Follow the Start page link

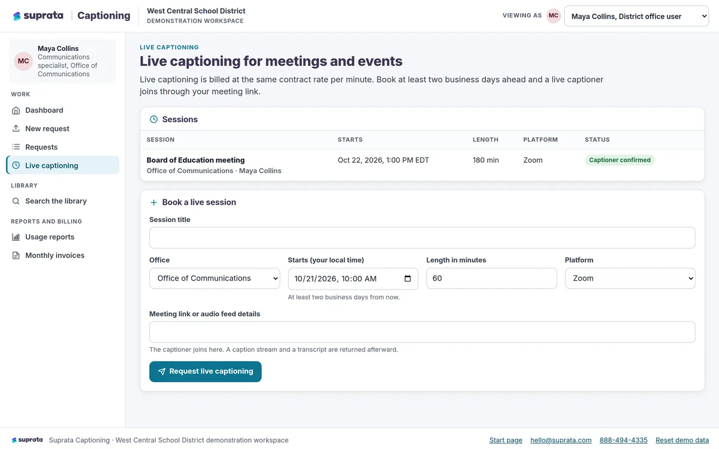[506, 440]
